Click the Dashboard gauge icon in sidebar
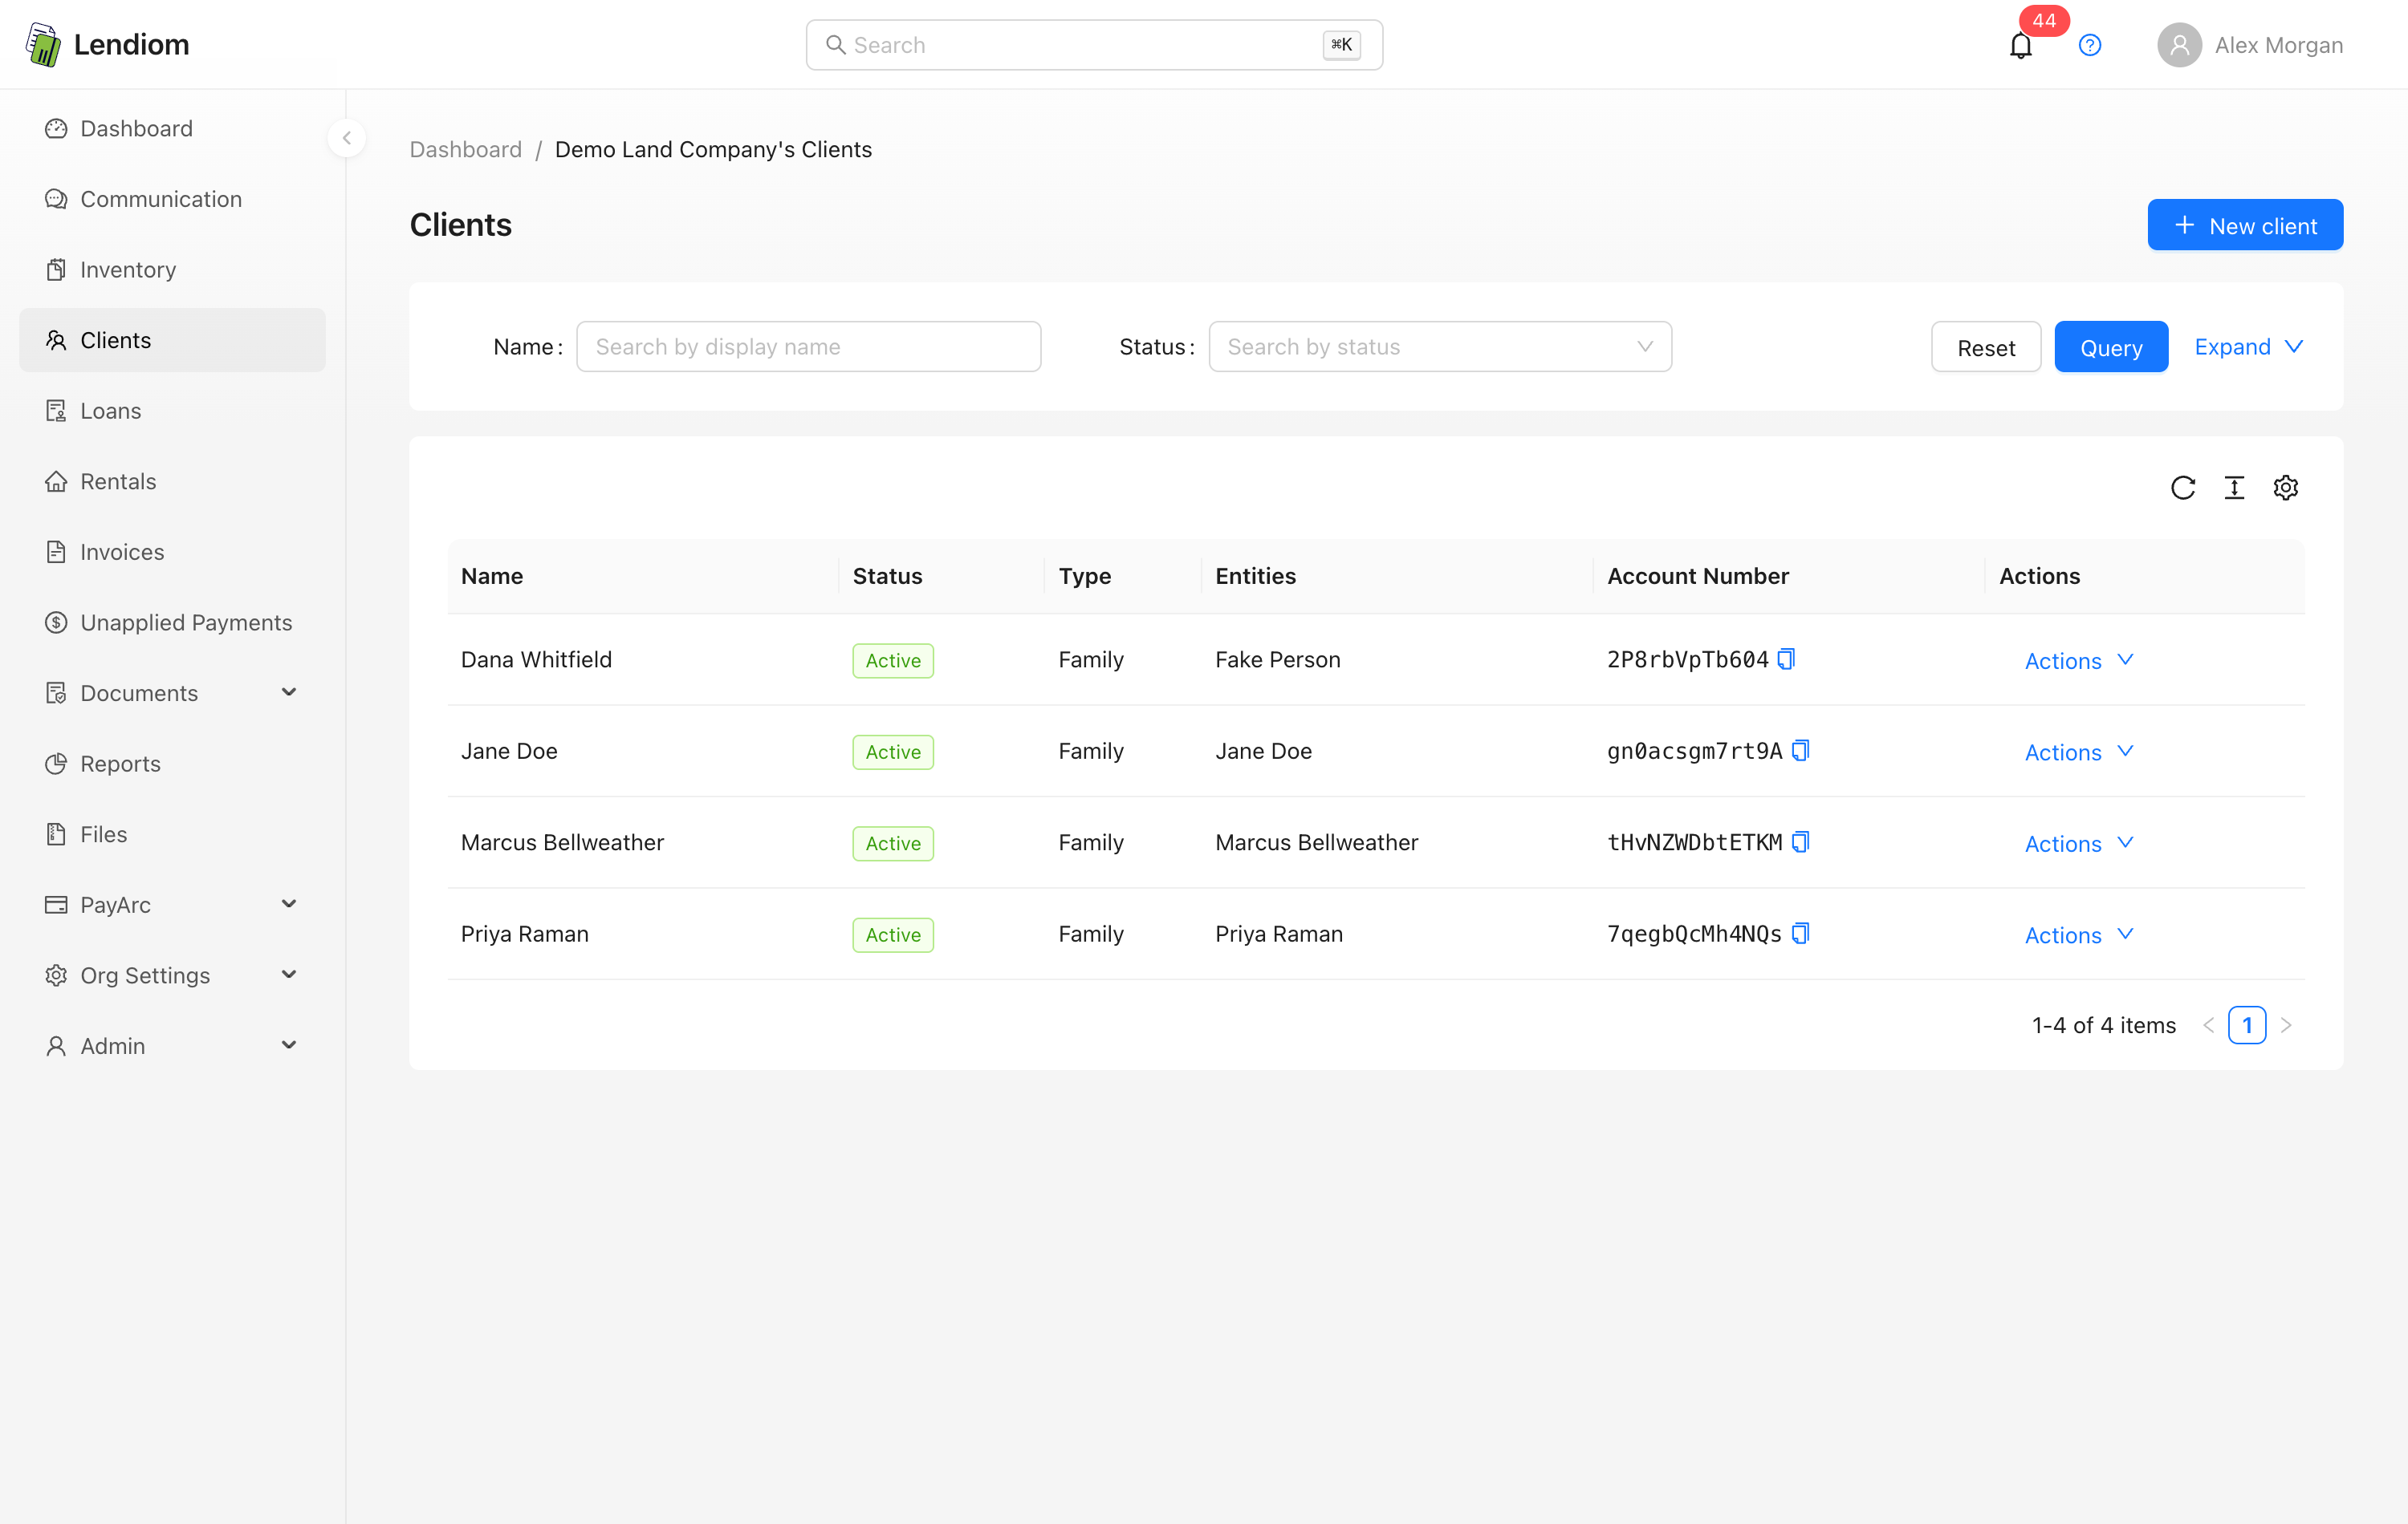Screen dimensions: 2408x1524 point(56,129)
